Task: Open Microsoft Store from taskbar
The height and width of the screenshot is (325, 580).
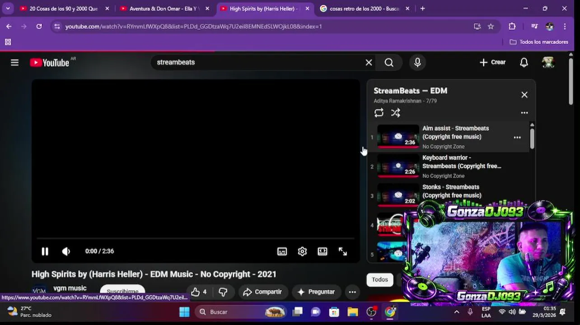Action: coord(334,312)
